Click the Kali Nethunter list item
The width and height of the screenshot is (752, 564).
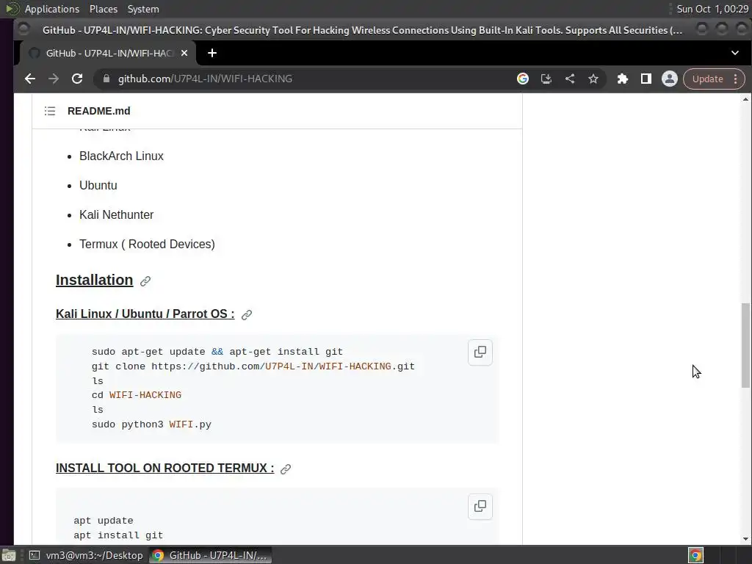[x=117, y=215]
